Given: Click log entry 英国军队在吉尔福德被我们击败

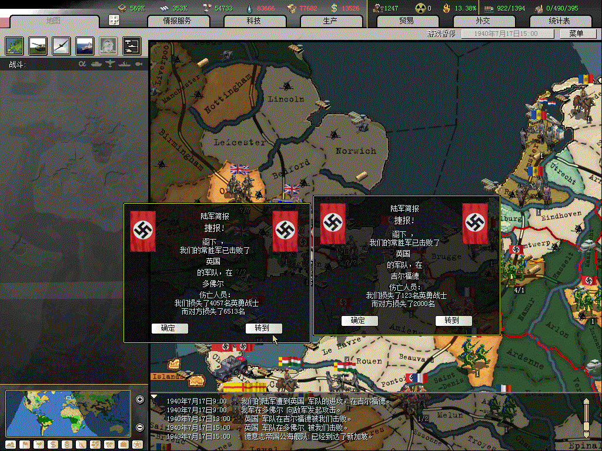Looking at the screenshot, I should point(259,419).
